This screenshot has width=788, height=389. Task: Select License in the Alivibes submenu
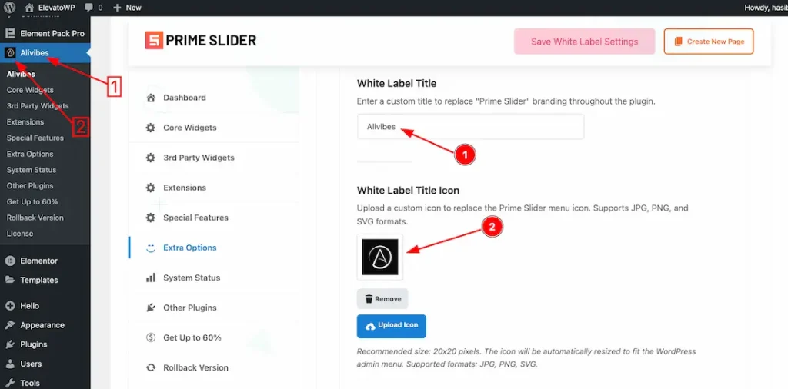click(20, 234)
